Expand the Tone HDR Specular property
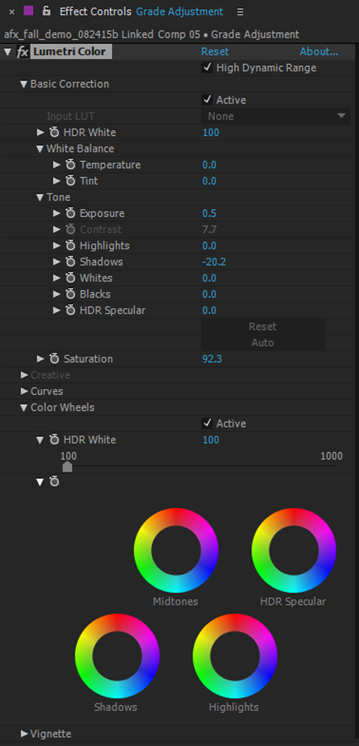The height and width of the screenshot is (746, 359). [56, 310]
